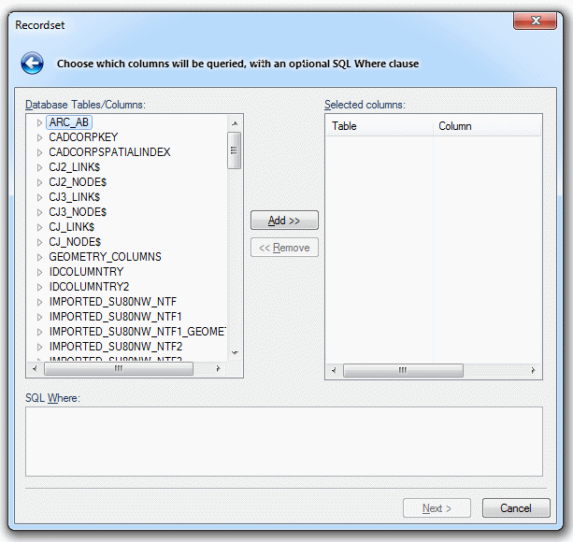Select the IMPORTED_SU80NW_NTF table
The width and height of the screenshot is (573, 542).
(113, 302)
